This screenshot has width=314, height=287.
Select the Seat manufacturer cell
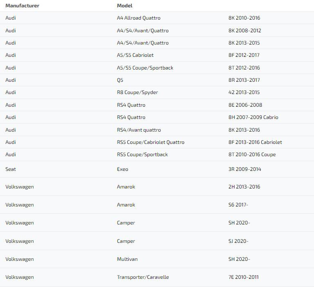(11, 169)
